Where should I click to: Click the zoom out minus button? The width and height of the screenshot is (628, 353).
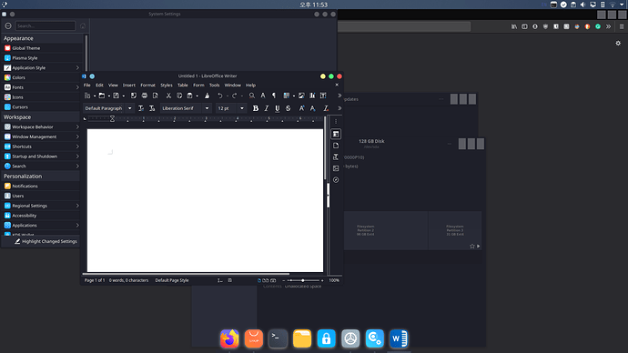point(284,280)
